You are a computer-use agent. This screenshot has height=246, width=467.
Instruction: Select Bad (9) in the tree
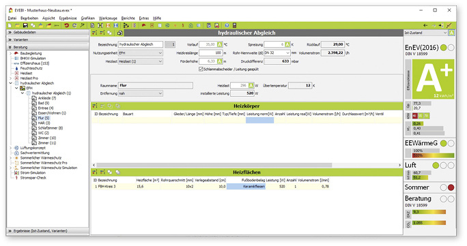click(x=44, y=103)
